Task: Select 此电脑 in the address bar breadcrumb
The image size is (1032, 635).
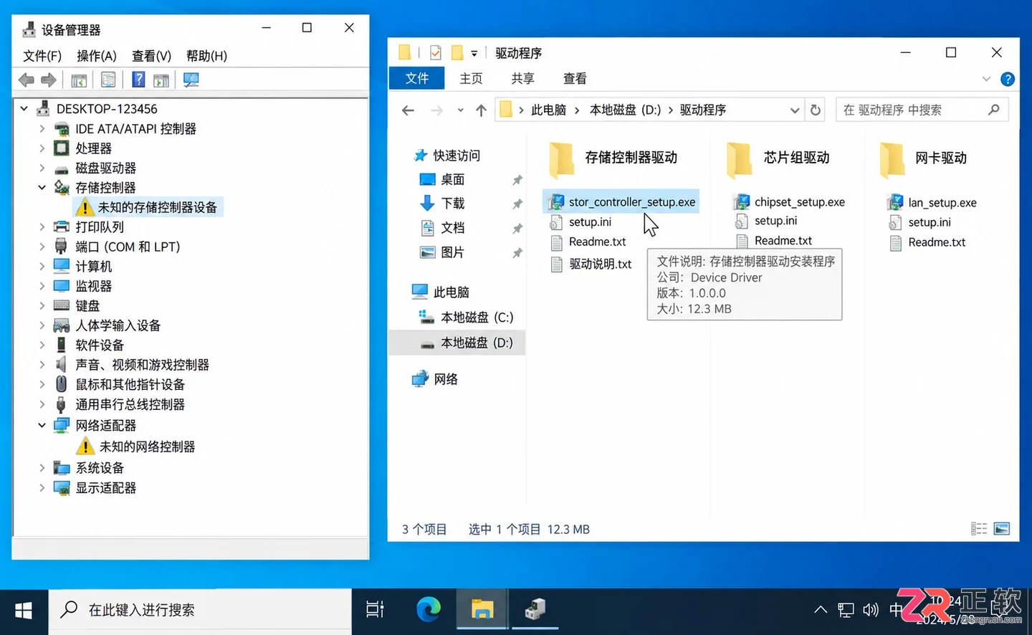Action: click(x=548, y=110)
